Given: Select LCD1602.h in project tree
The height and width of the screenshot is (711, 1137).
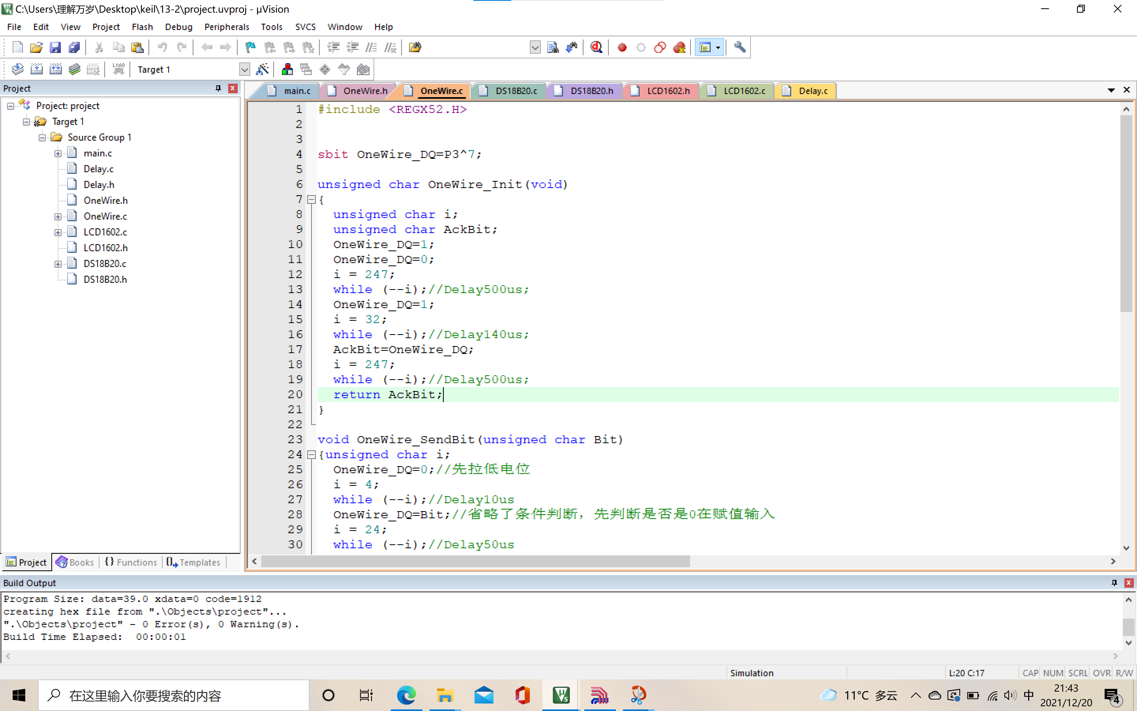Looking at the screenshot, I should (x=105, y=248).
